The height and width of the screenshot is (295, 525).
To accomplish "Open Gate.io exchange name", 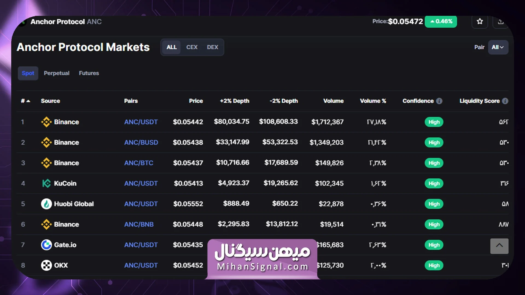I will 65,245.
